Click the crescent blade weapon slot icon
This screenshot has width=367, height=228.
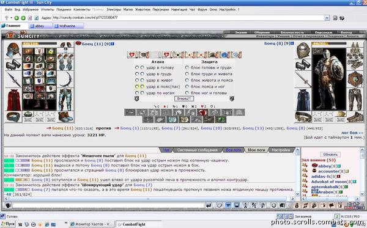tap(65, 79)
